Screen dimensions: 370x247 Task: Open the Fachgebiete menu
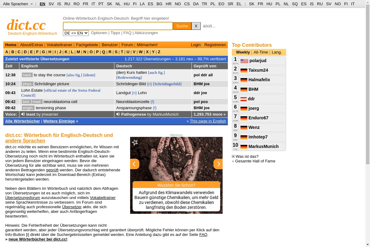click(x=87, y=45)
